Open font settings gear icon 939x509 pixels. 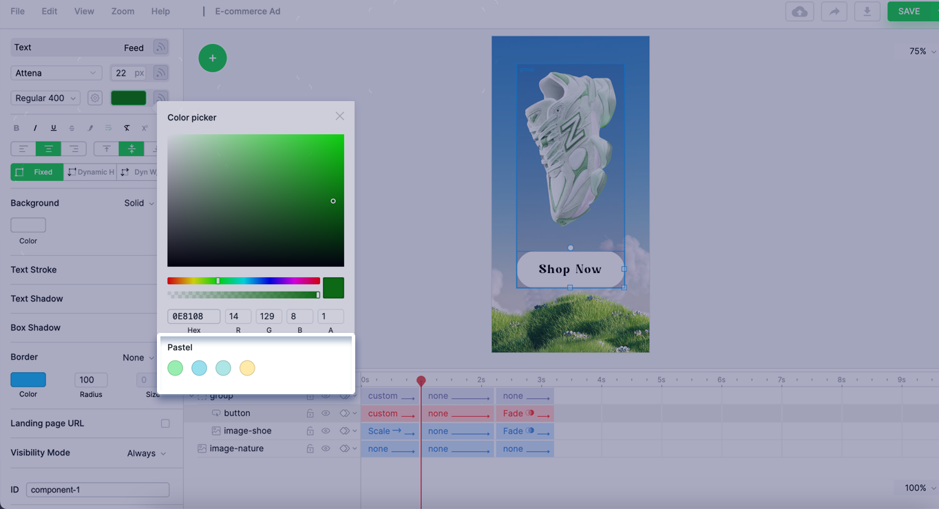(x=95, y=98)
